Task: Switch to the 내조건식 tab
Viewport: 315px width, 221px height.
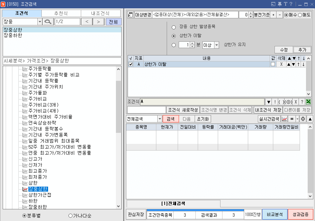Action: 101,13
